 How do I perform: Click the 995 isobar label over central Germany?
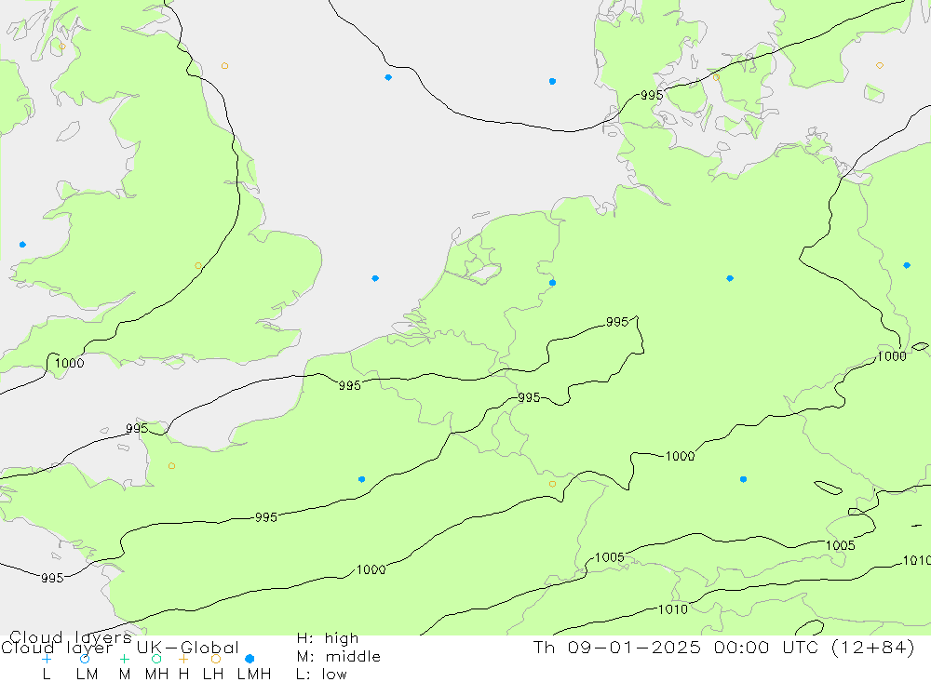[617, 322]
